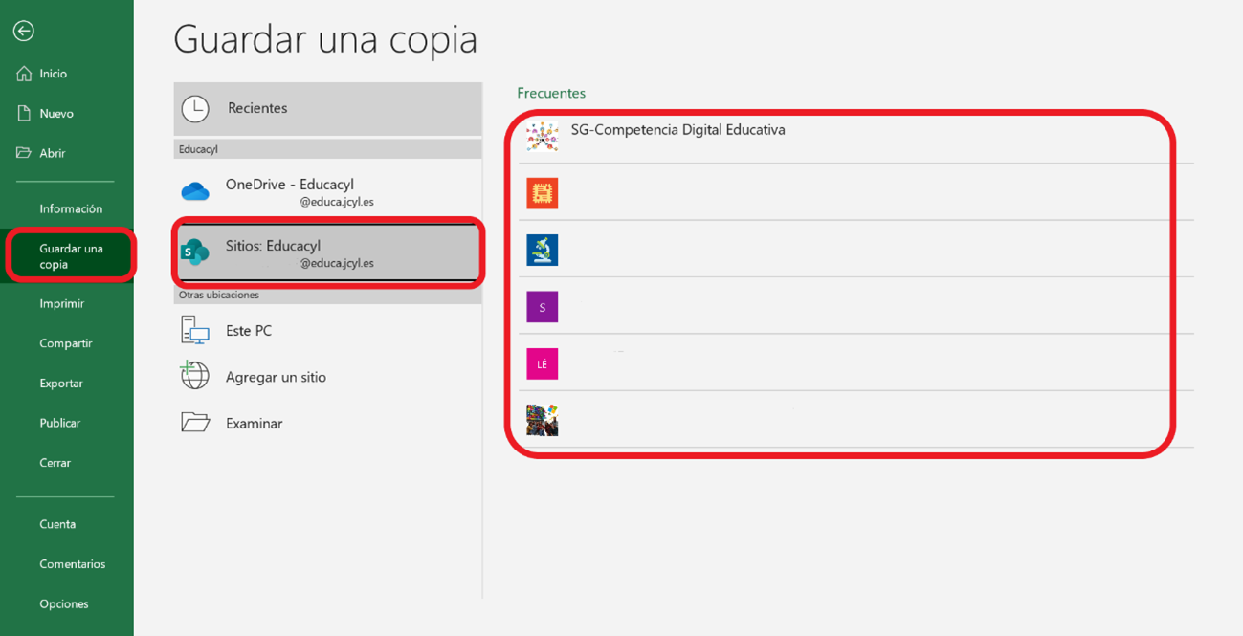Click the back arrow icon
Viewport: 1243px width, 636px height.
pyautogui.click(x=24, y=32)
